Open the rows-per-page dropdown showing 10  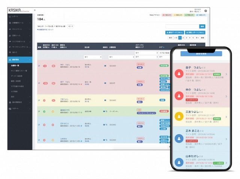coord(70,27)
